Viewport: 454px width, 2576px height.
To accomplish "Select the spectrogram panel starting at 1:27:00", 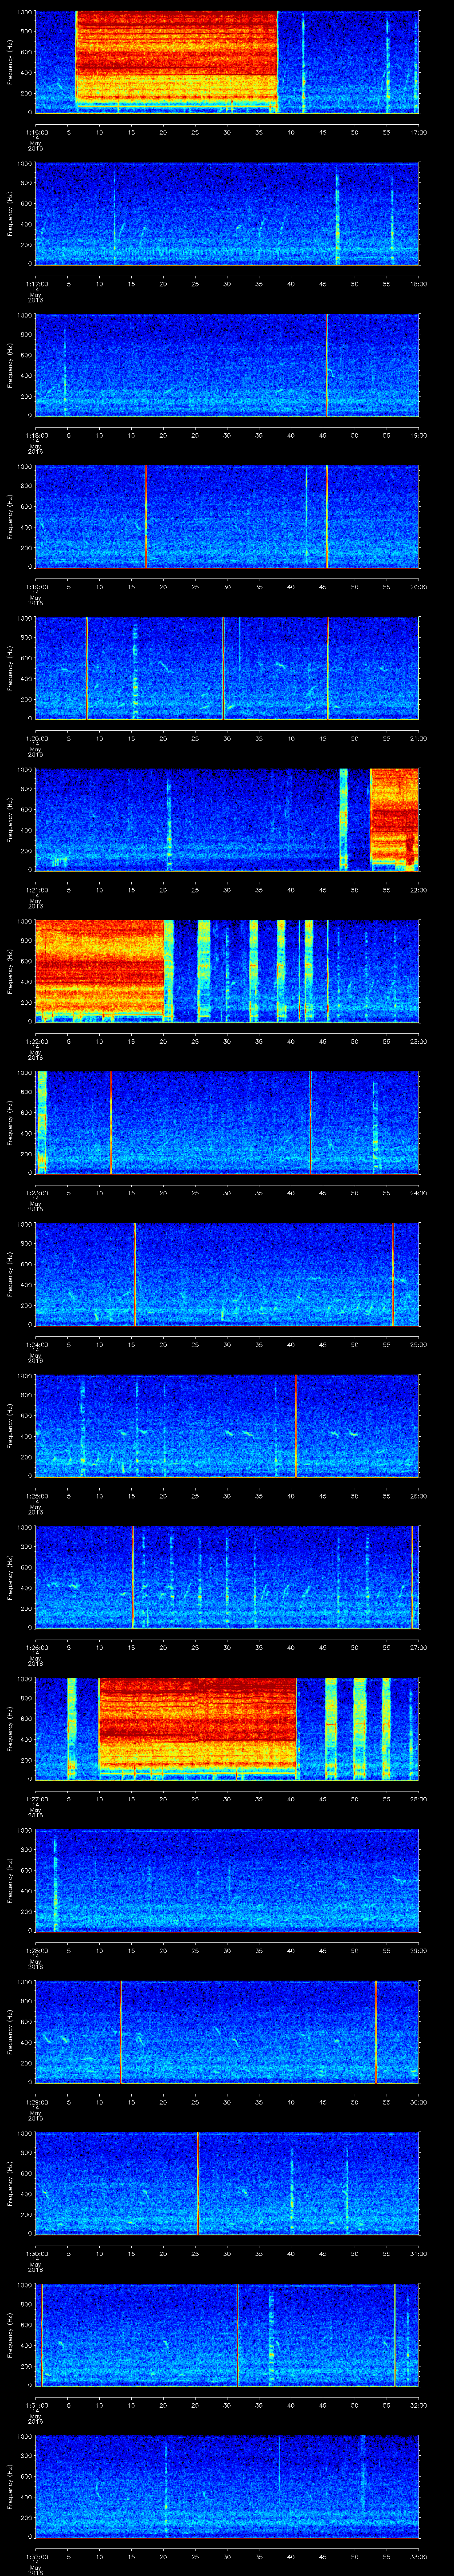I will tap(227, 1729).
